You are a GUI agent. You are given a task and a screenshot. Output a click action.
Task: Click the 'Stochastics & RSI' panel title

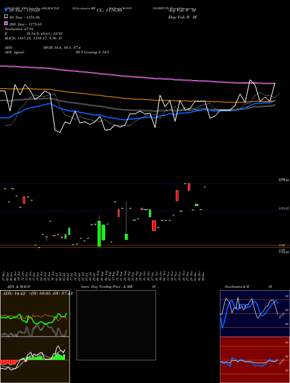(248, 287)
